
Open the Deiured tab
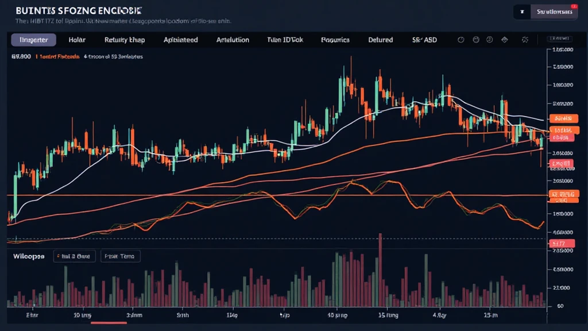tap(380, 40)
